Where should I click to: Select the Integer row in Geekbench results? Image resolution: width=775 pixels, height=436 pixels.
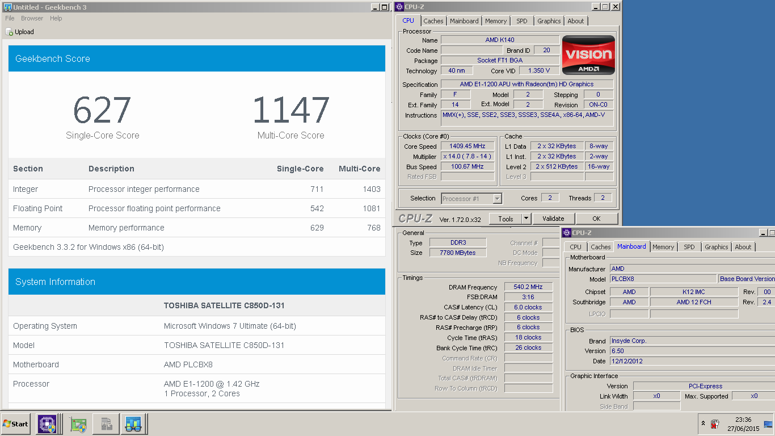pyautogui.click(x=197, y=189)
